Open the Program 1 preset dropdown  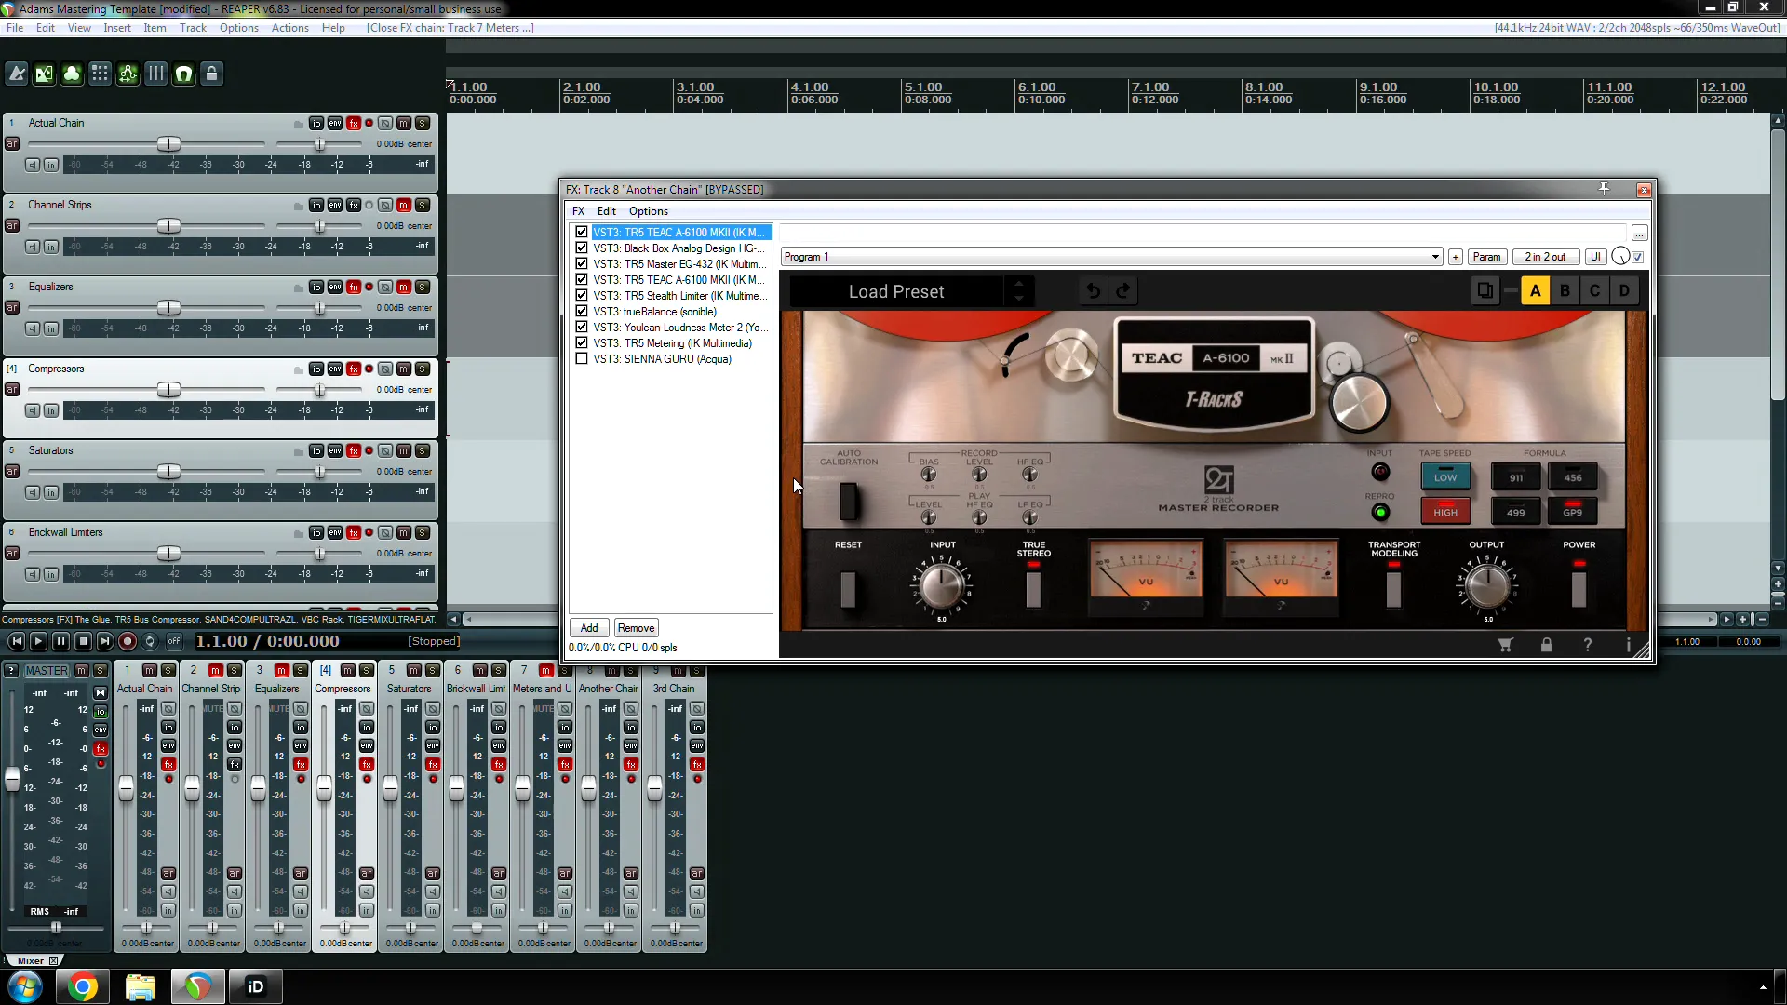tap(1111, 257)
